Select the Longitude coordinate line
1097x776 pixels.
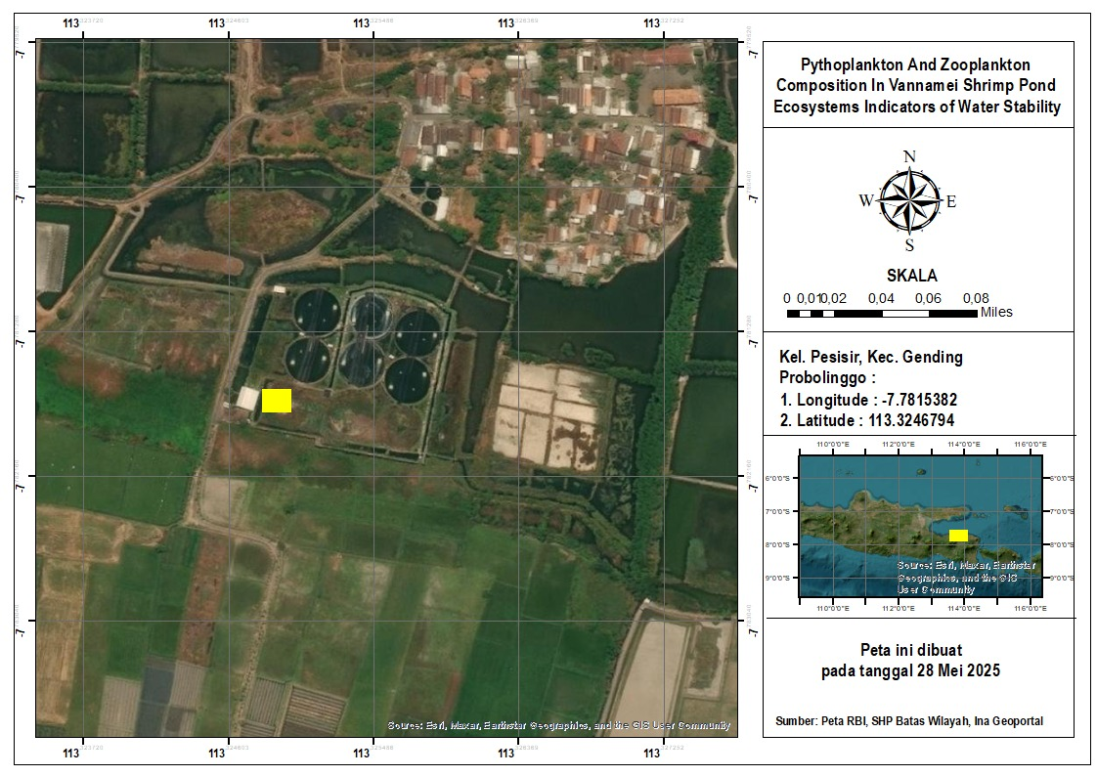(x=868, y=400)
